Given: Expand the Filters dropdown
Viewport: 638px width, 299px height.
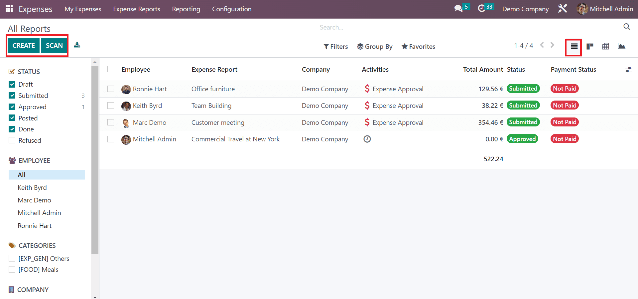Looking at the screenshot, I should 336,46.
